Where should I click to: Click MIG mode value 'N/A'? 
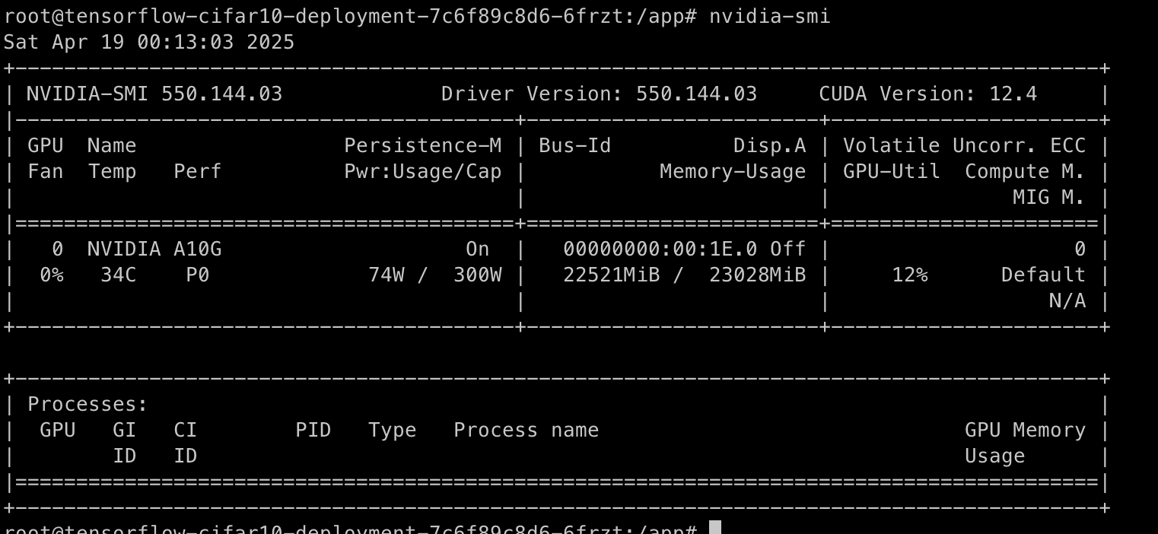tap(1068, 300)
